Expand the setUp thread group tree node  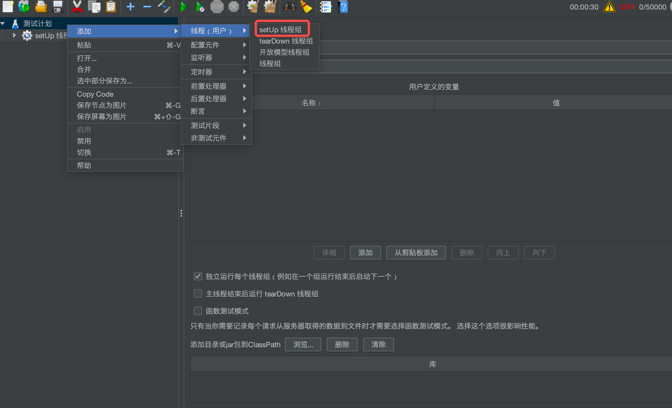tap(14, 35)
